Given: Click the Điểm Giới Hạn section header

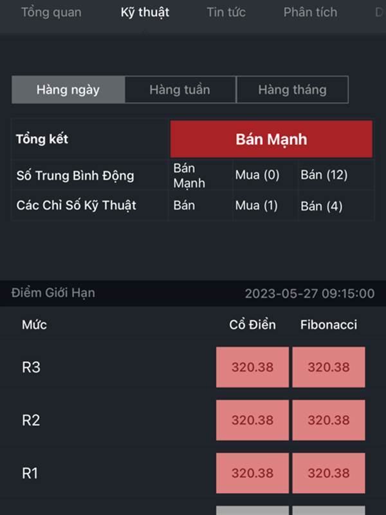Looking at the screenshot, I should [x=53, y=293].
